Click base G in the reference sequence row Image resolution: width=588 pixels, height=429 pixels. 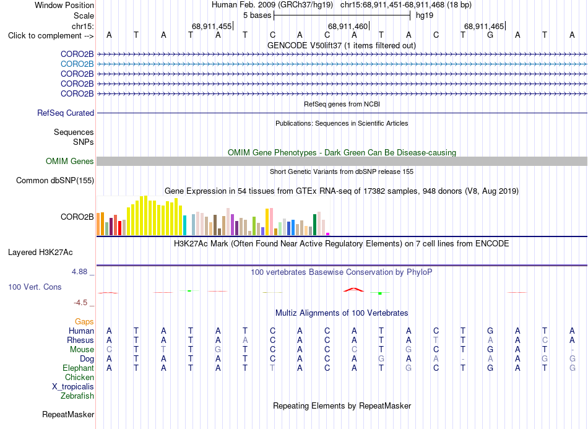[490, 35]
